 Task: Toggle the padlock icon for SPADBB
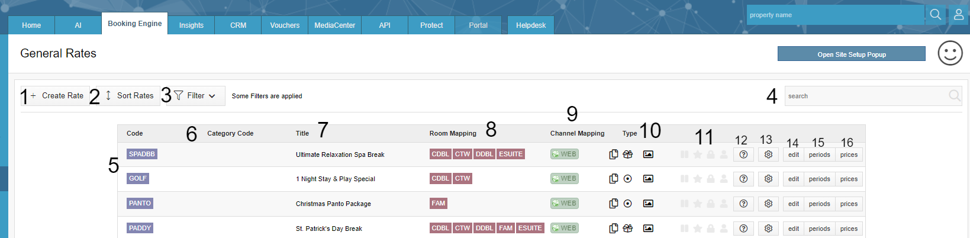click(711, 155)
